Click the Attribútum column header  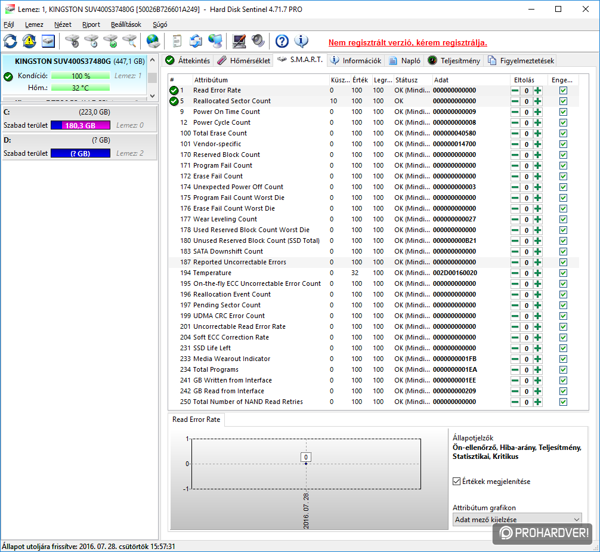(260, 80)
